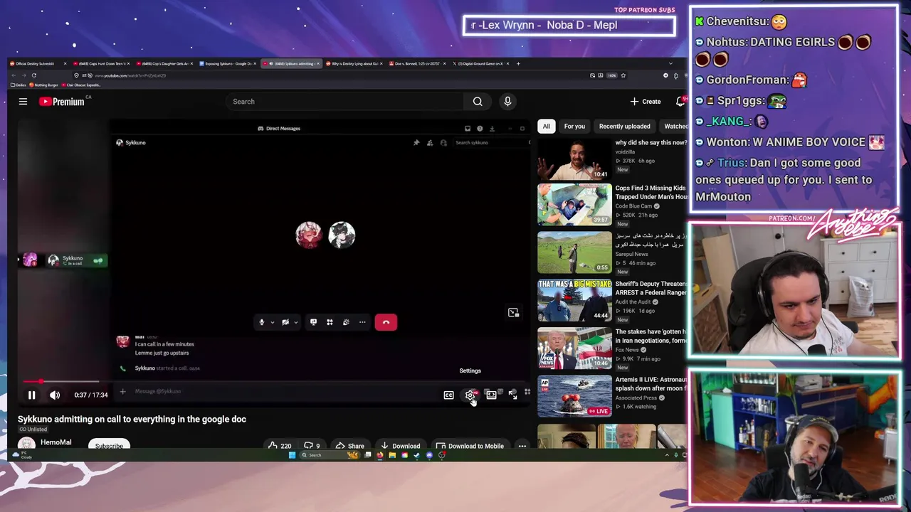Share the video
The height and width of the screenshot is (512, 911).
(349, 446)
